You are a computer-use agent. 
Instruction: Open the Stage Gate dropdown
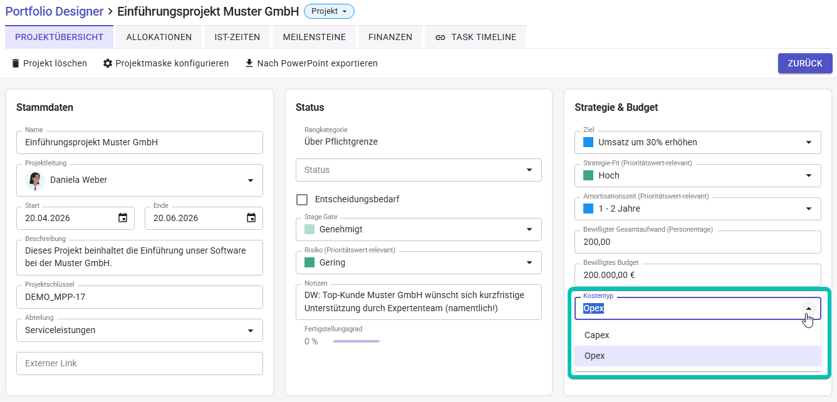point(529,229)
